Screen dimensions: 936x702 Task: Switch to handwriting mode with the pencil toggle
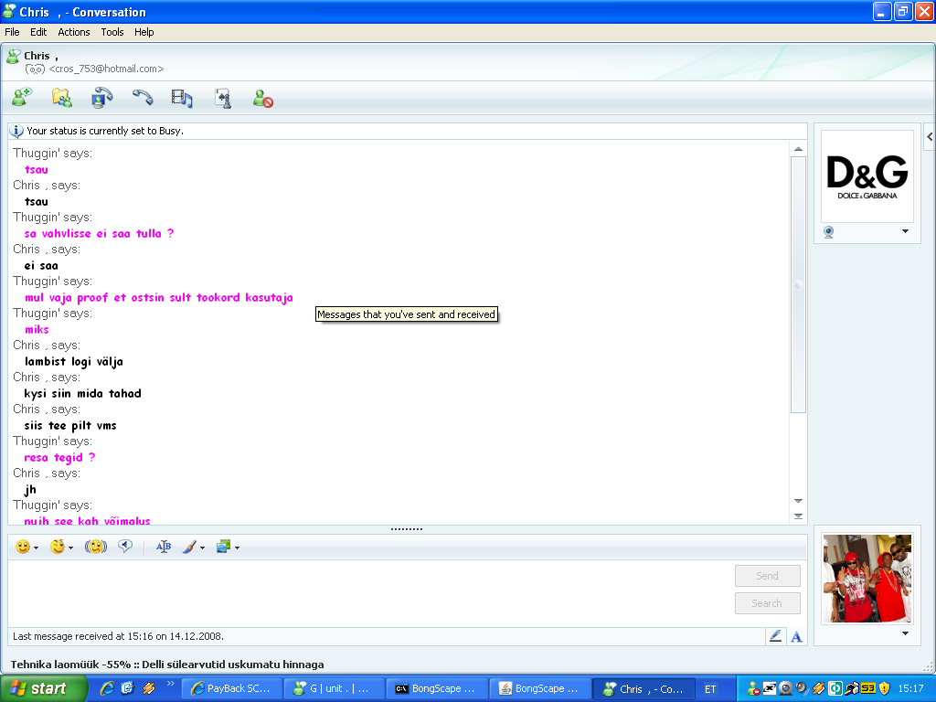(x=775, y=636)
